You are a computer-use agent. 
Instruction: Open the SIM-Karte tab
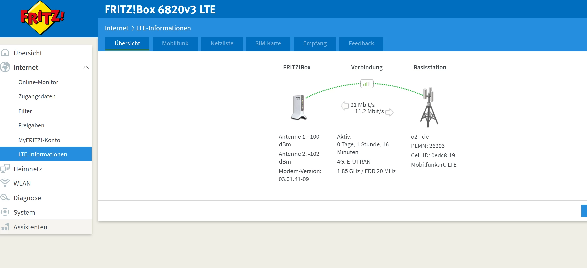(268, 44)
